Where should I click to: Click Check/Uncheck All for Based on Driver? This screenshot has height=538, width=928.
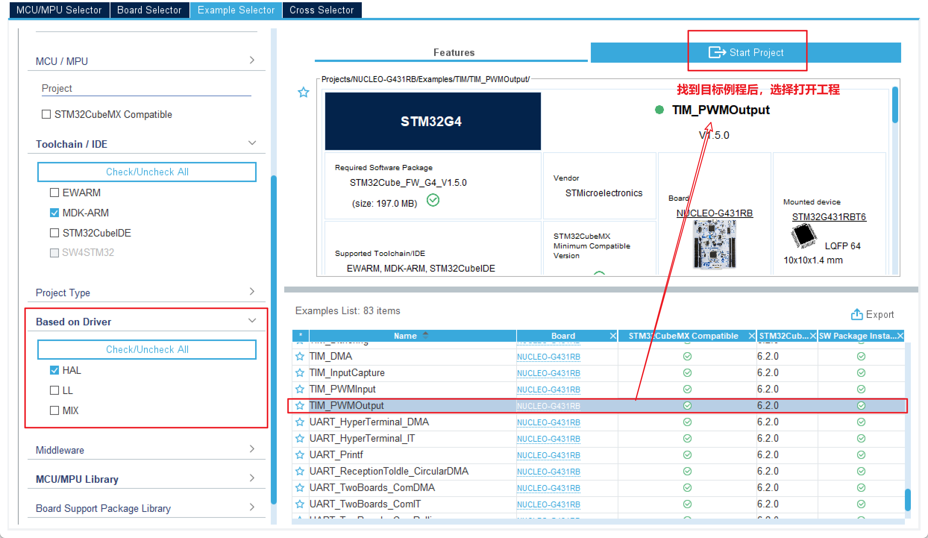click(x=147, y=349)
